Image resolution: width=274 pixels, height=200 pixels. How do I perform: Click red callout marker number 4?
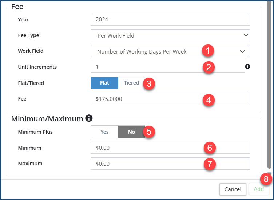click(x=209, y=99)
